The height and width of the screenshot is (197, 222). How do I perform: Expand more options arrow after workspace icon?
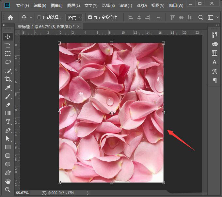218,17
